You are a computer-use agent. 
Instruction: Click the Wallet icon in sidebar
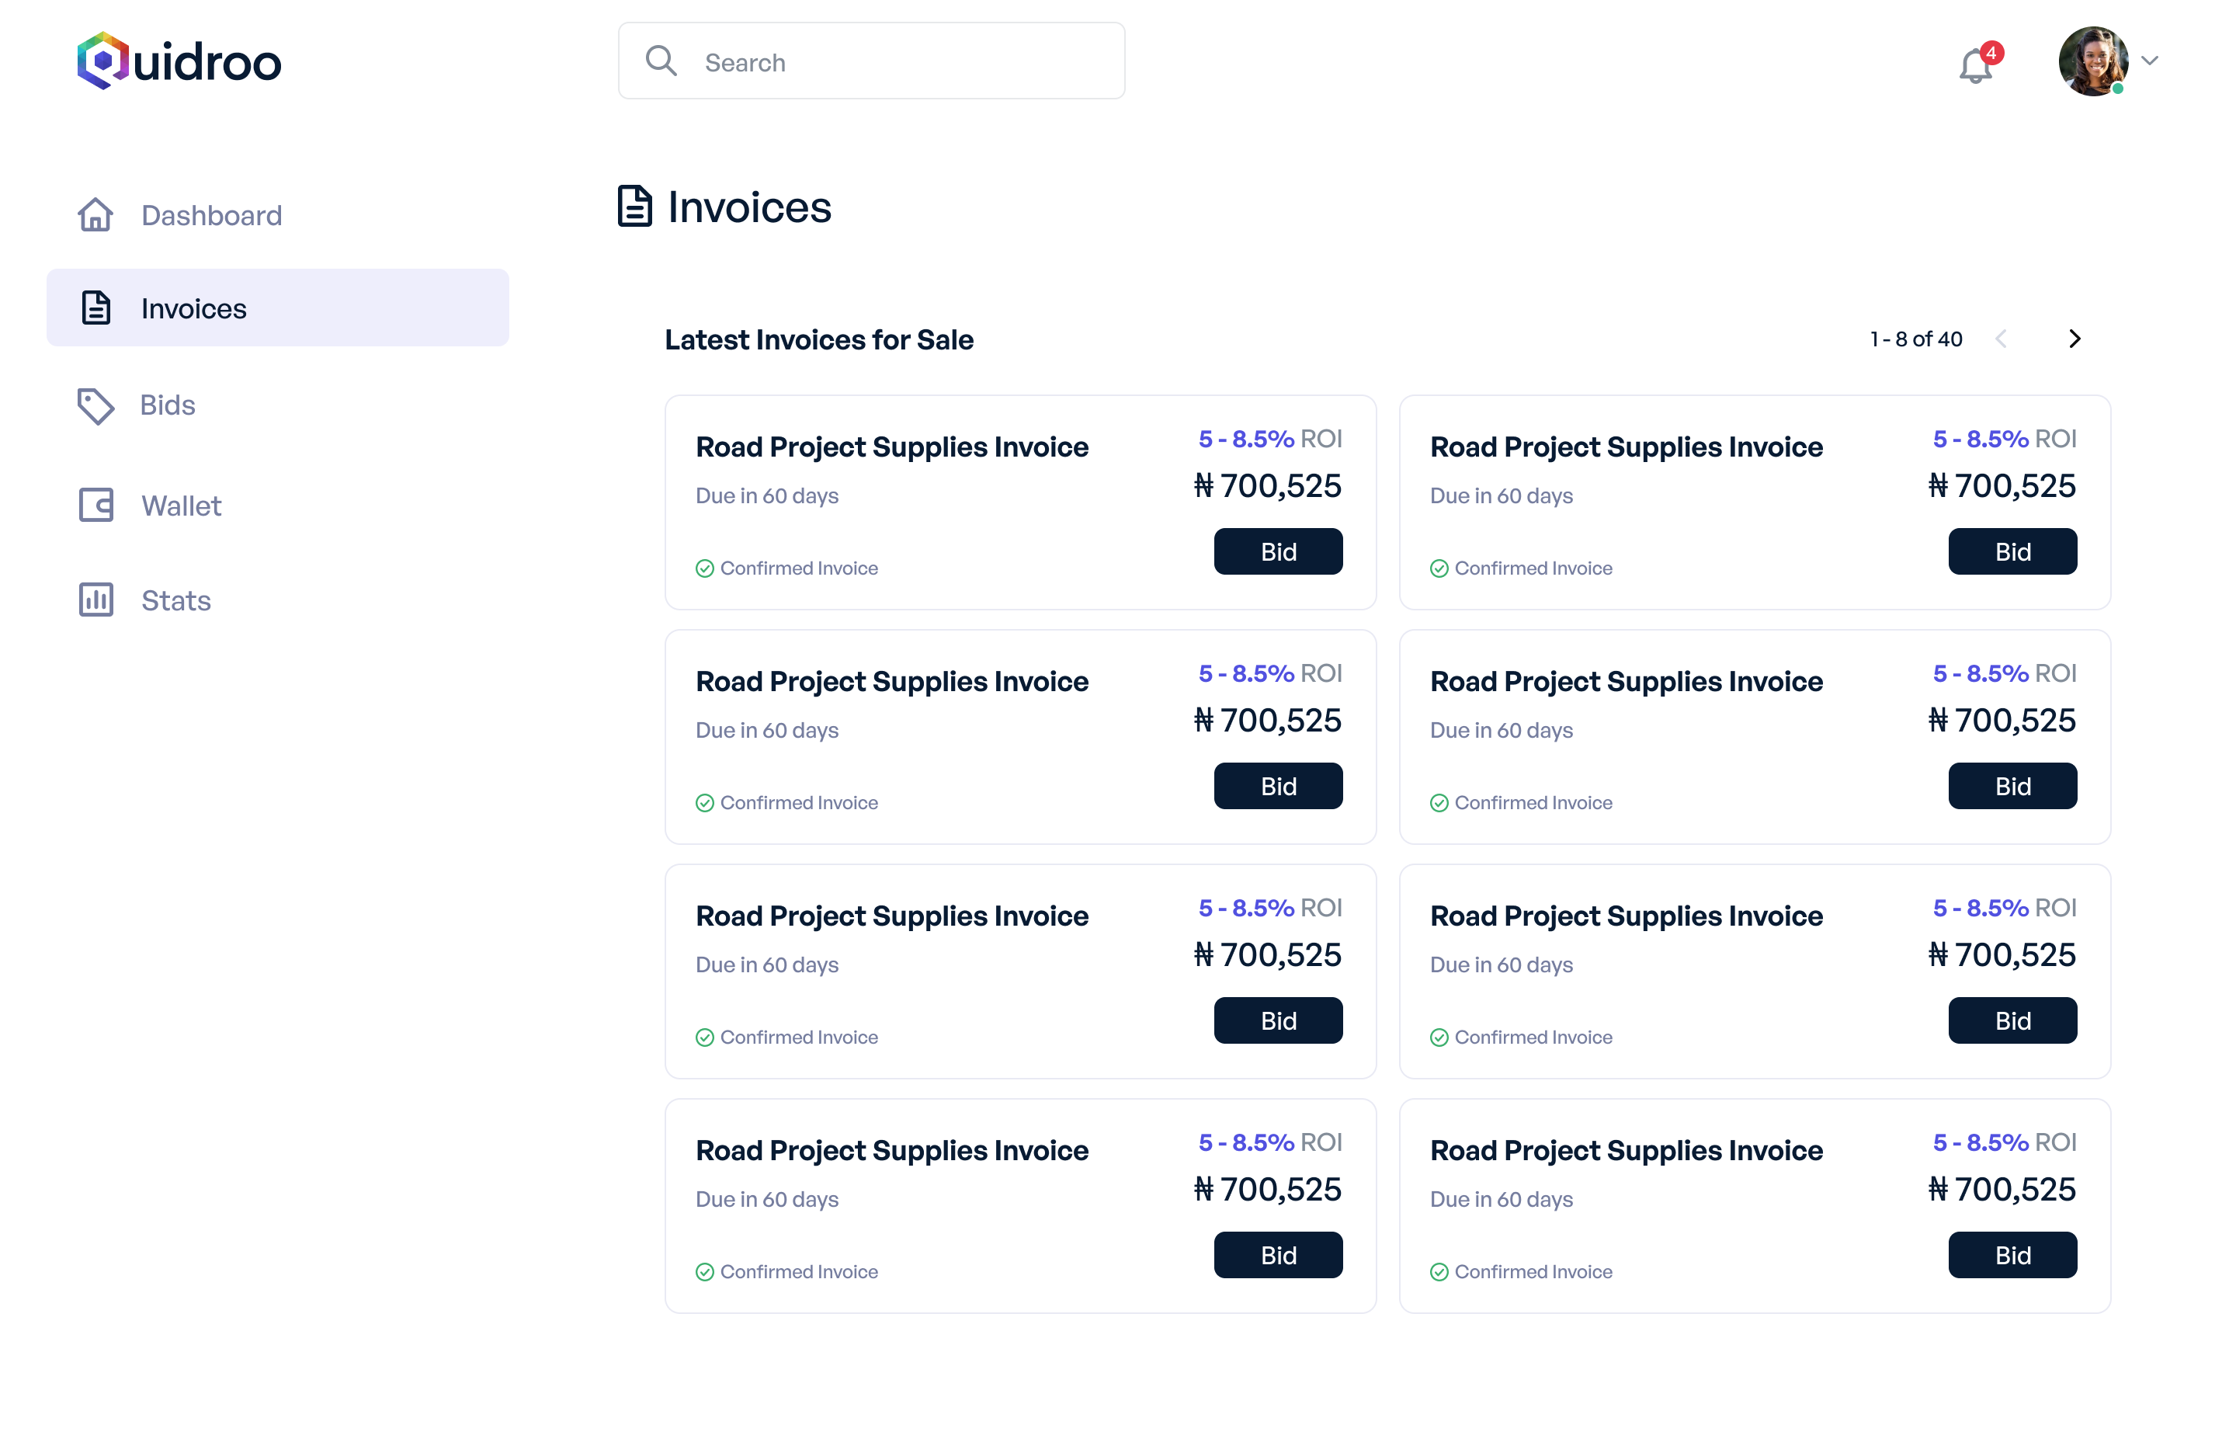click(x=95, y=505)
